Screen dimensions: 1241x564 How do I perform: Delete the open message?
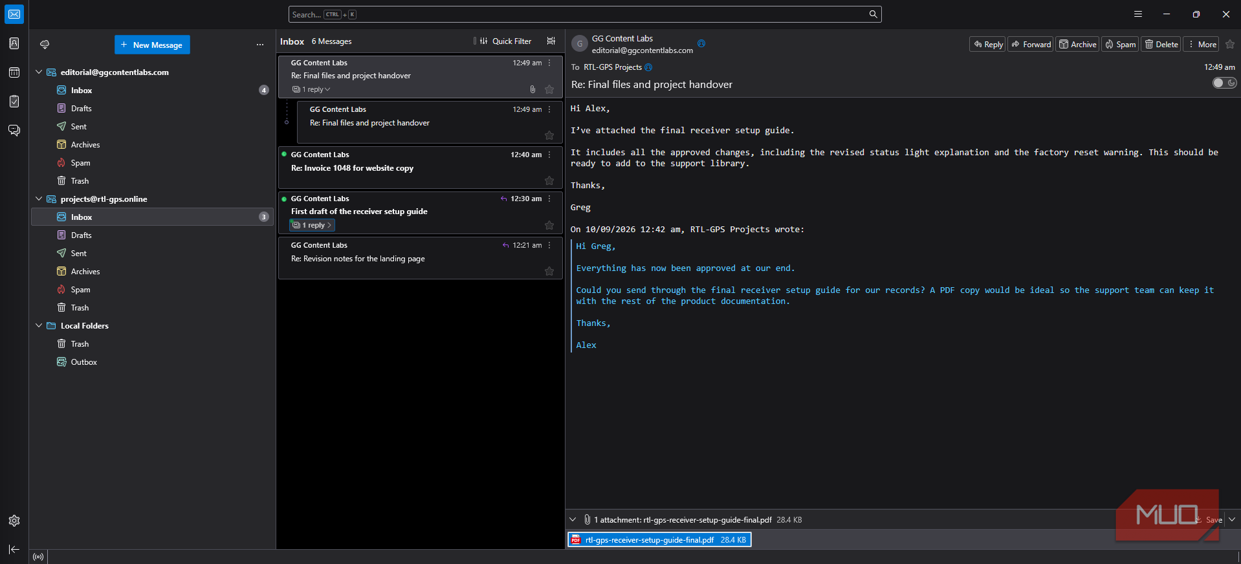pos(1161,45)
